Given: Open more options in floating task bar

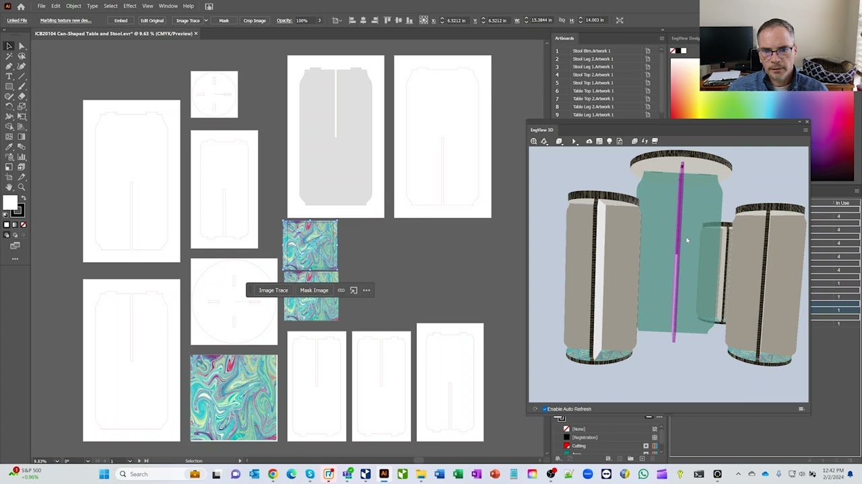Looking at the screenshot, I should 366,290.
